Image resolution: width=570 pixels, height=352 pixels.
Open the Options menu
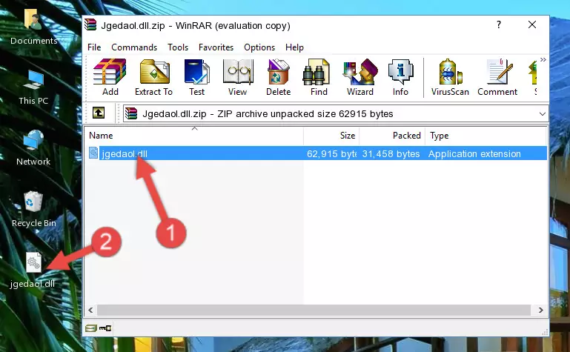[259, 47]
